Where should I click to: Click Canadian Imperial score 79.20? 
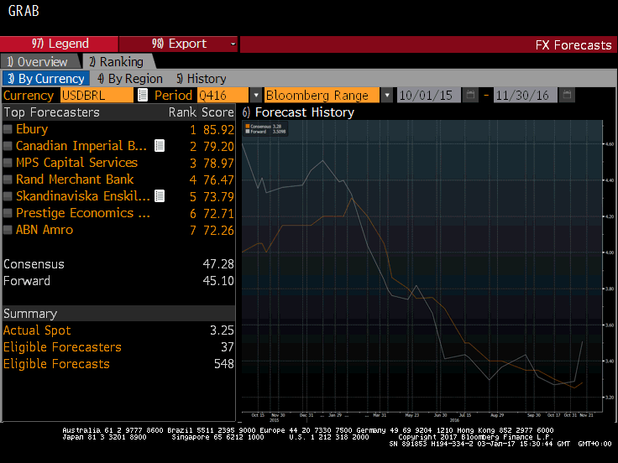218,147
